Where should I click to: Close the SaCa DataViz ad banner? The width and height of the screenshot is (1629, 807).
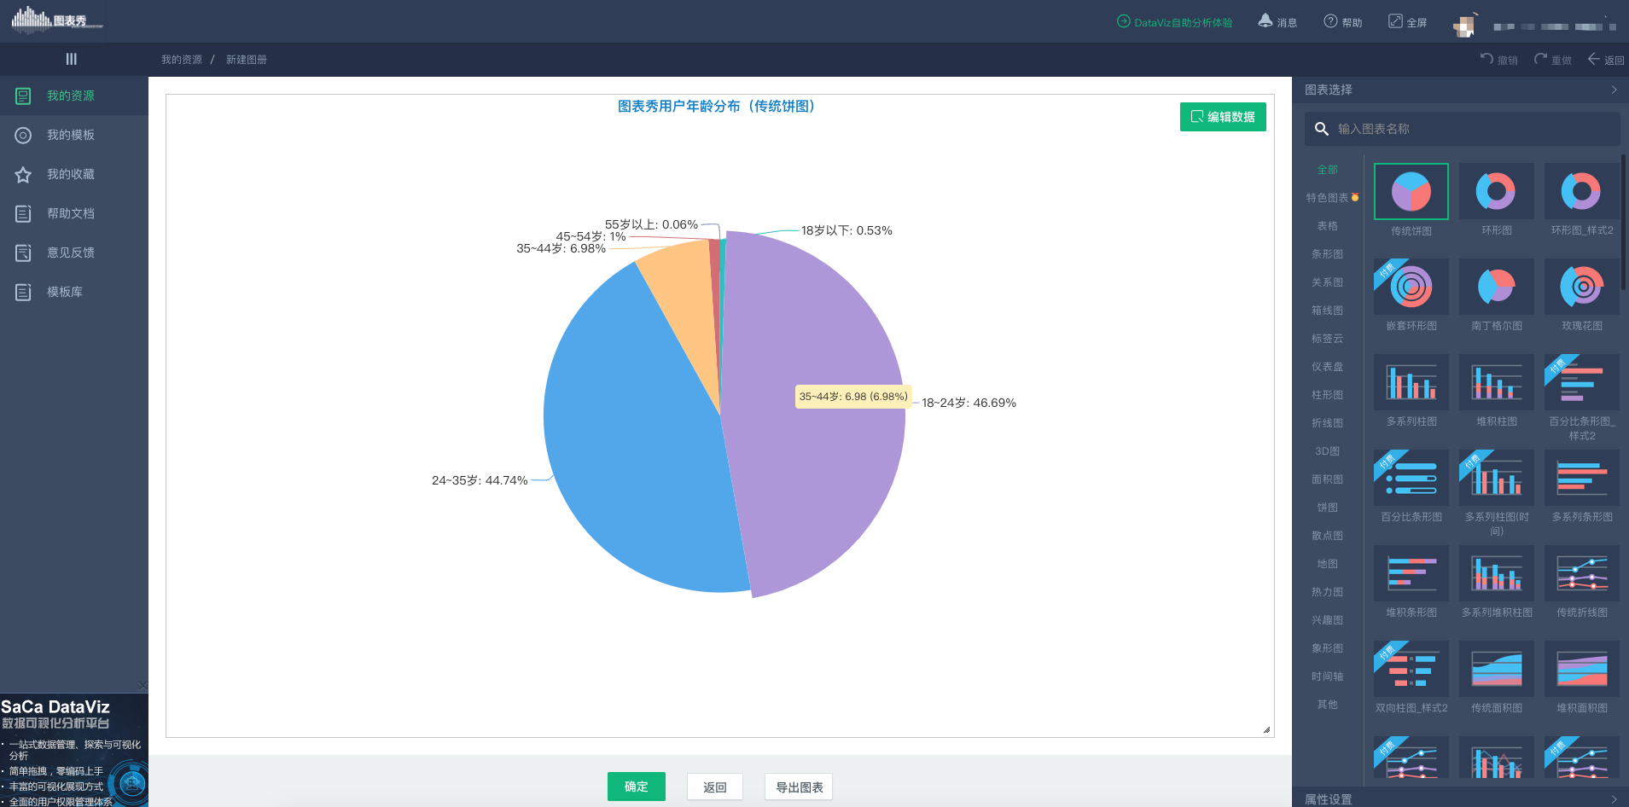tap(143, 686)
